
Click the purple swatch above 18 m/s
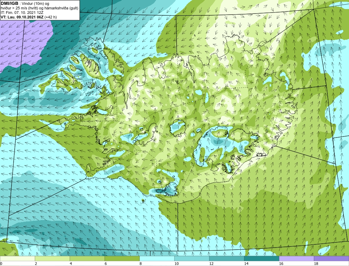pos(332,258)
